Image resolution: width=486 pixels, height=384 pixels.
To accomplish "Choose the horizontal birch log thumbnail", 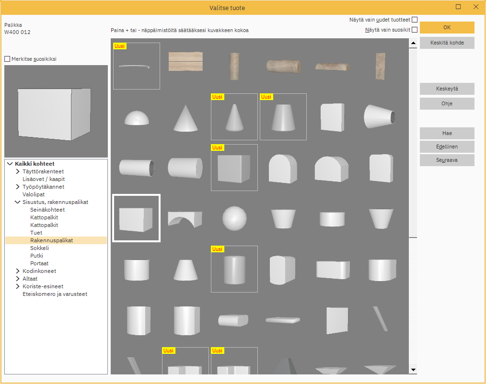I will click(x=283, y=66).
